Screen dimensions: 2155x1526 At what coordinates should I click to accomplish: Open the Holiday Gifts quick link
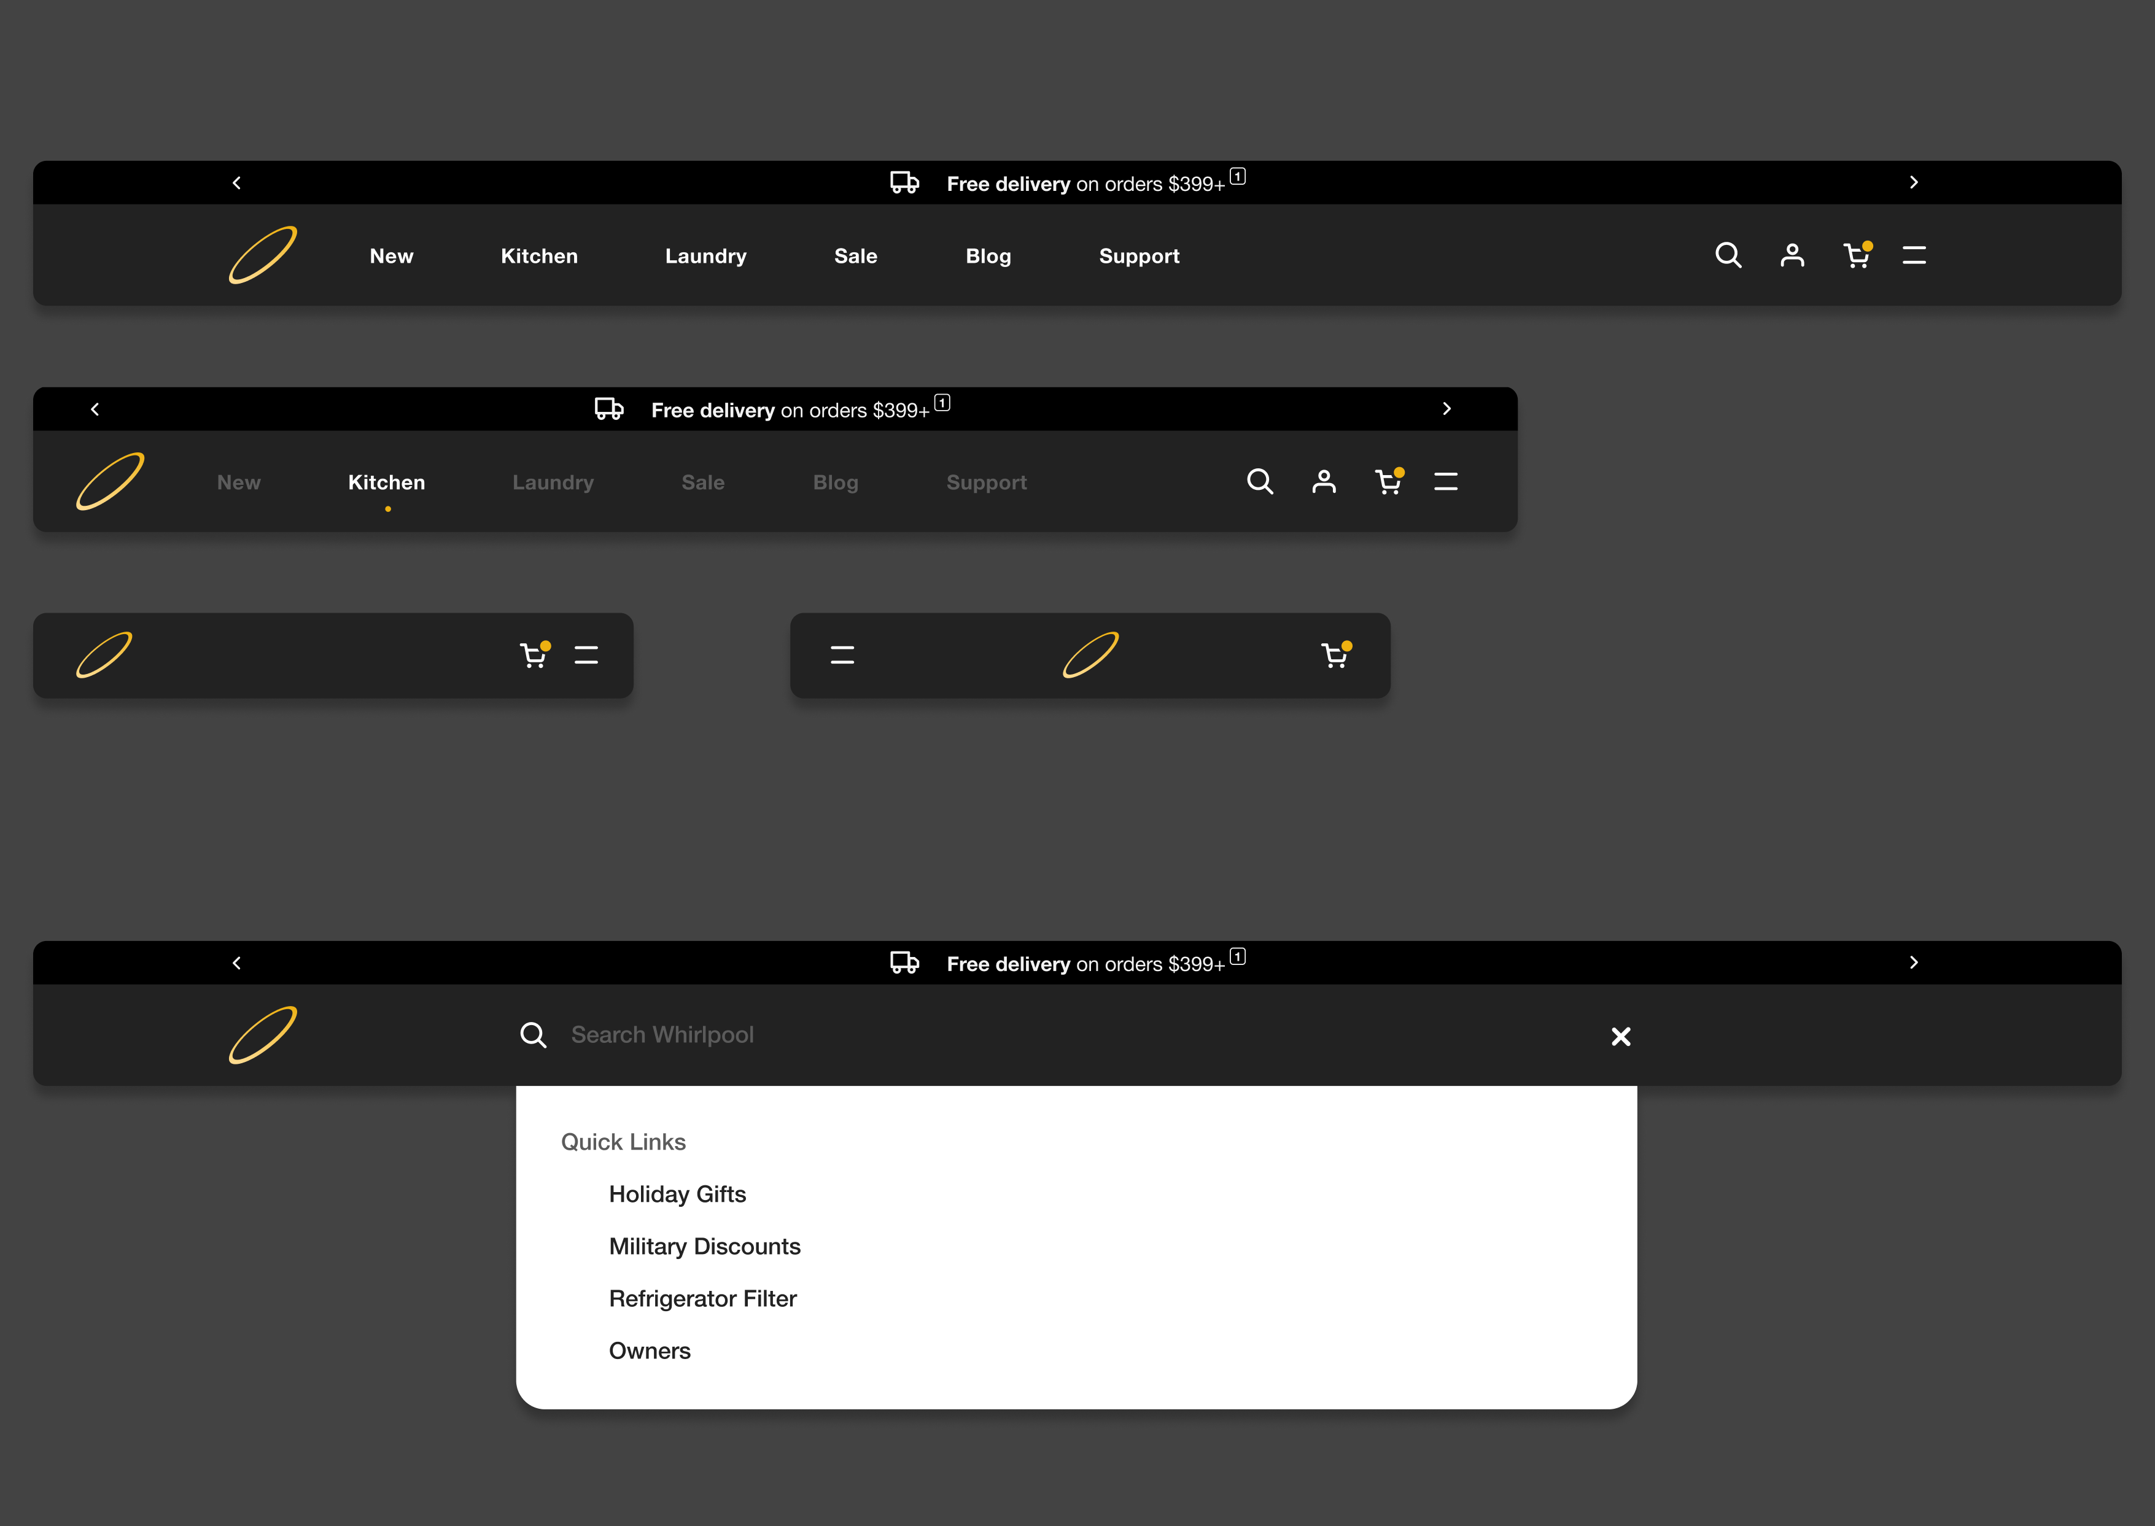pyautogui.click(x=678, y=1193)
